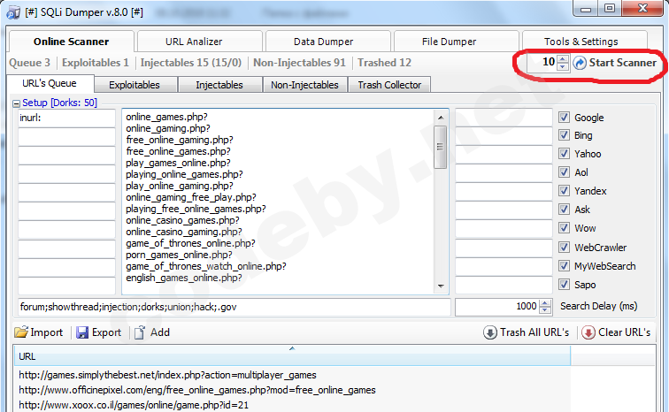The image size is (669, 412).
Task: Open the Tools & Settings tab
Action: click(585, 42)
